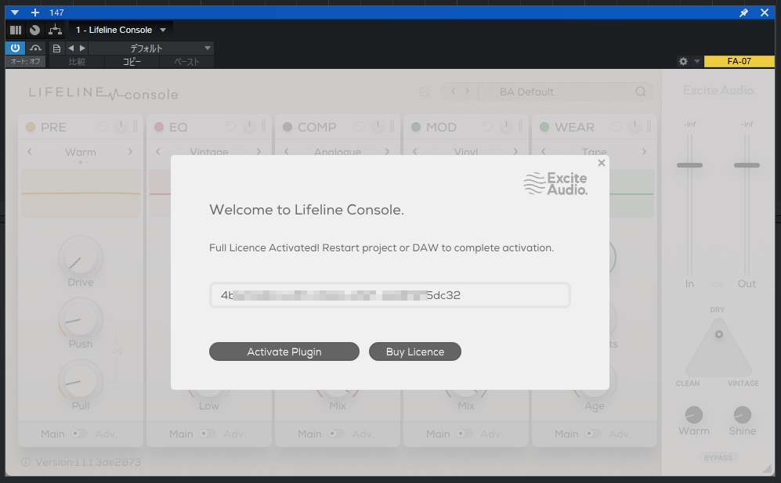This screenshot has height=483, width=781.
Task: Click the Drive knob
Action: (80, 258)
